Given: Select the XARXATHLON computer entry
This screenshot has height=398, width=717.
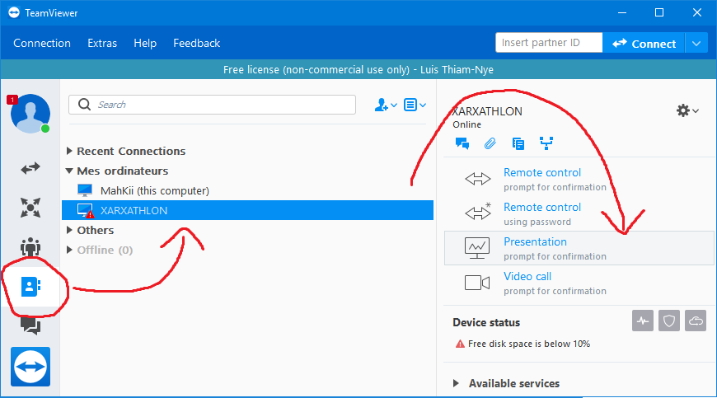Looking at the screenshot, I should pyautogui.click(x=247, y=210).
